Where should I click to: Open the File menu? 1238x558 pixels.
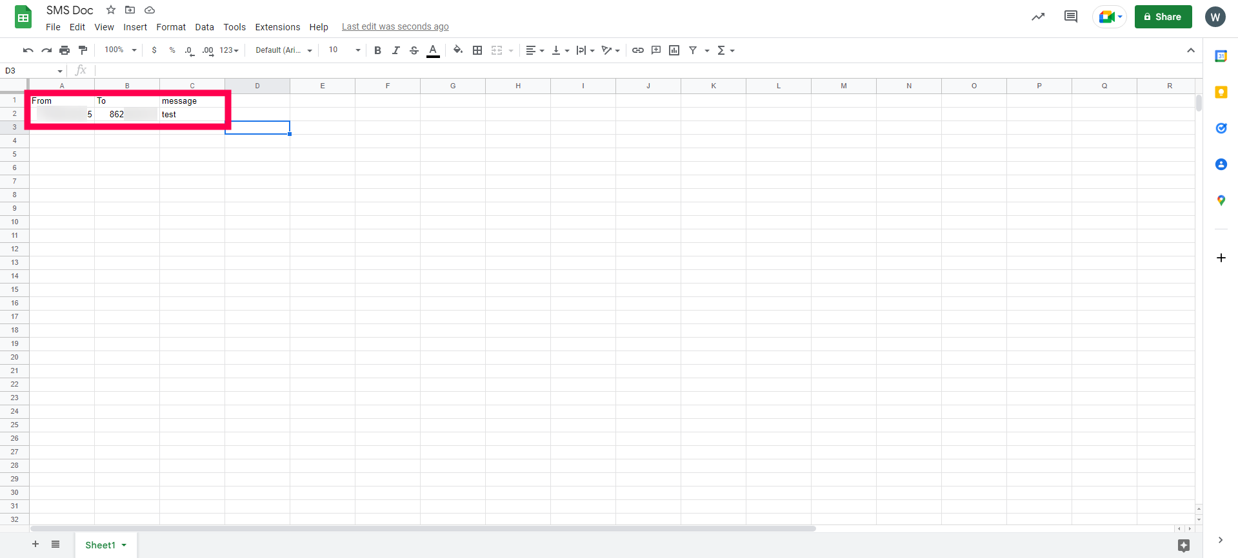(53, 27)
